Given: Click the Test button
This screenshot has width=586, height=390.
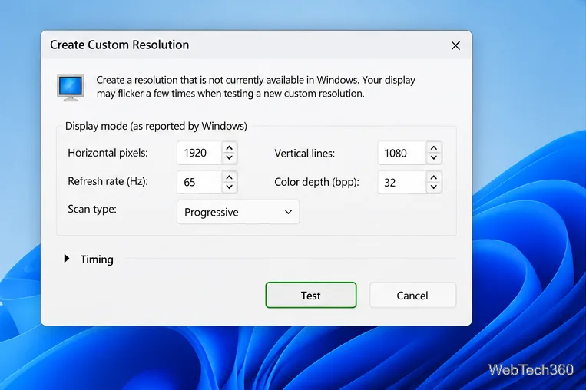Looking at the screenshot, I should pyautogui.click(x=311, y=295).
